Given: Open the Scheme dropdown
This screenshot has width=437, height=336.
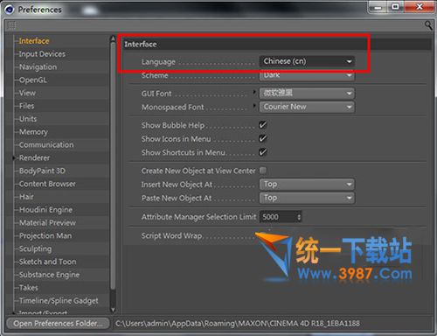Looking at the screenshot, I should click(x=307, y=75).
